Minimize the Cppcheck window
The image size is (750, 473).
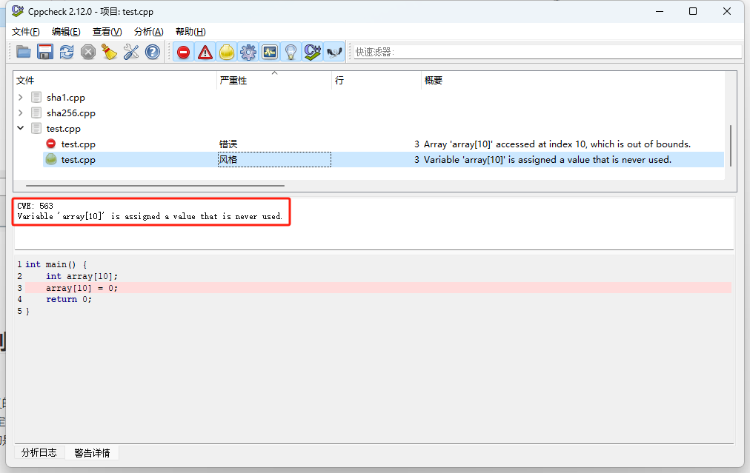pyautogui.click(x=660, y=11)
